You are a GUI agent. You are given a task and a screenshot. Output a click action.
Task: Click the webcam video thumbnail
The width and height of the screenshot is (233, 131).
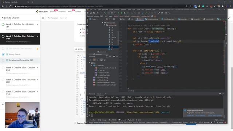tap(22, 115)
